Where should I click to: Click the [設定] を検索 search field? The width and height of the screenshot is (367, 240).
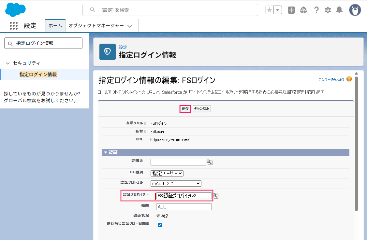pos(170,10)
